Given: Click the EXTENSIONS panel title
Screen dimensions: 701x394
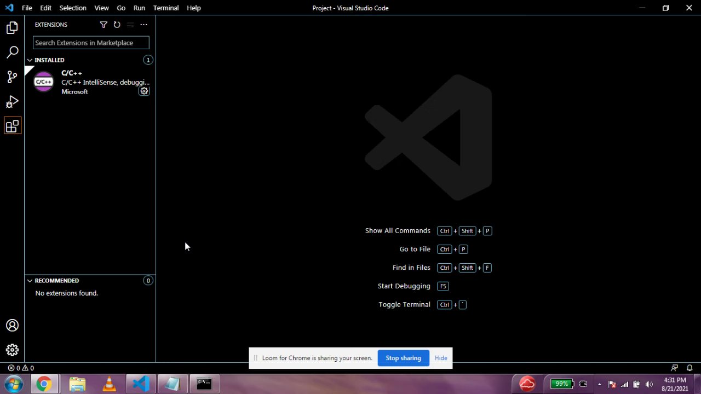Looking at the screenshot, I should [51, 25].
